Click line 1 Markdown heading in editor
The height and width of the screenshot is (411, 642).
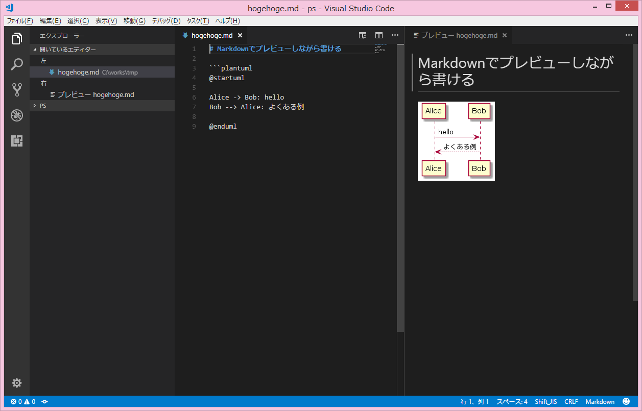[275, 49]
